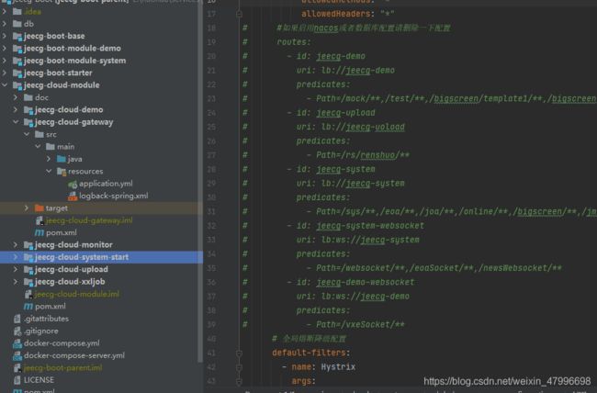The height and width of the screenshot is (393, 597).
Task: Toggle fold marker on allowedHeaders line
Action: (239, 14)
